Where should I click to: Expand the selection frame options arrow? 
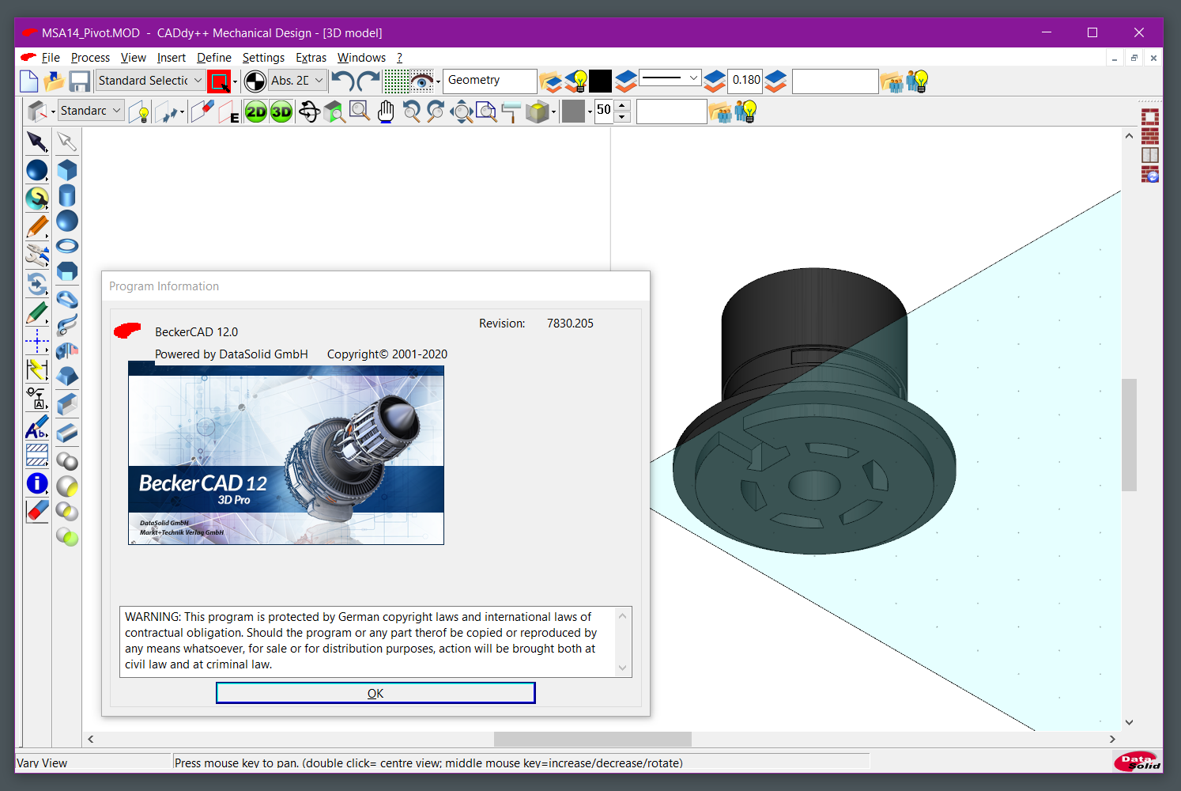[x=235, y=81]
